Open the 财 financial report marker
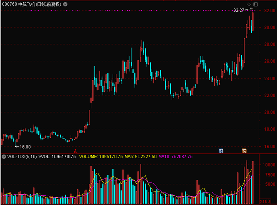277x205 pixels. (221, 151)
